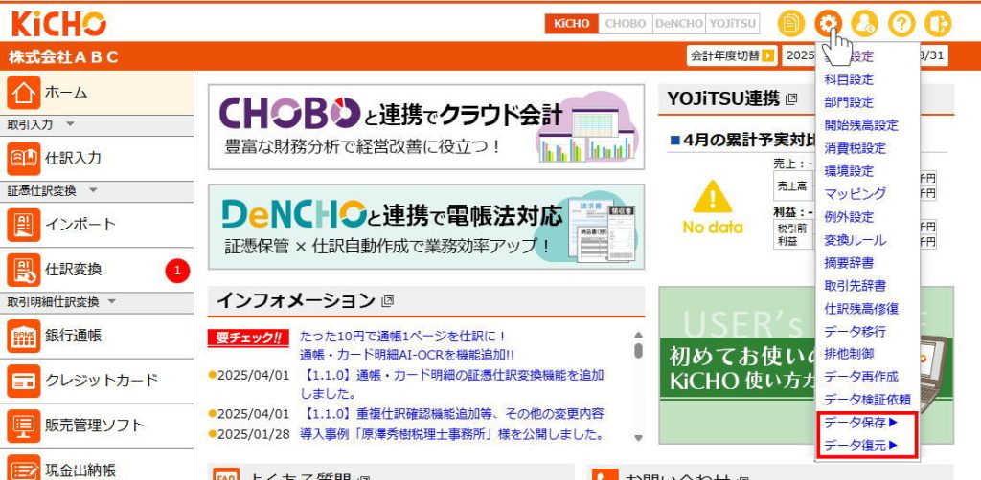Select 消費税設定 from settings menu
Image resolution: width=981 pixels, height=480 pixels.
(855, 148)
